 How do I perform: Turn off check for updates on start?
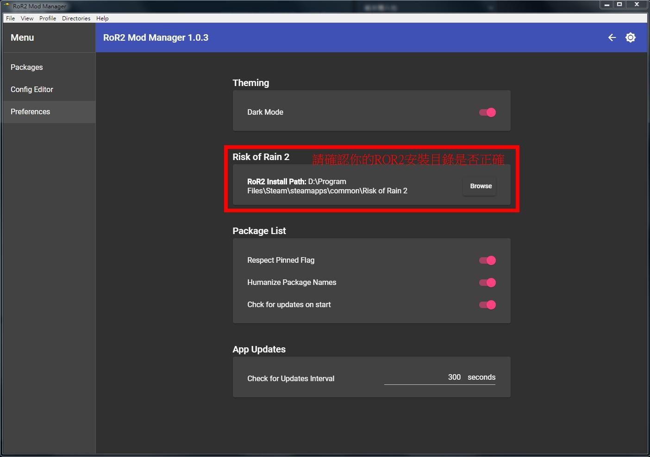click(x=487, y=305)
